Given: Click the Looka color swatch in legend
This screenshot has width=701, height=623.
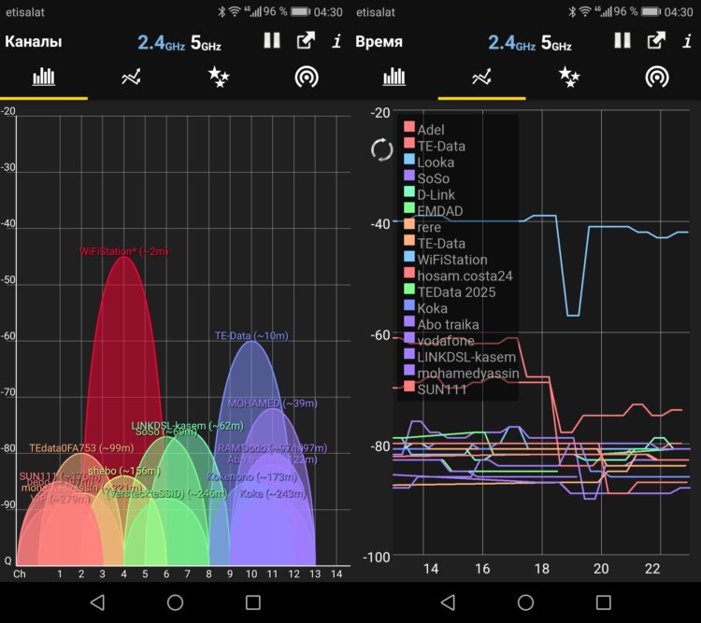Looking at the screenshot, I should coord(408,163).
